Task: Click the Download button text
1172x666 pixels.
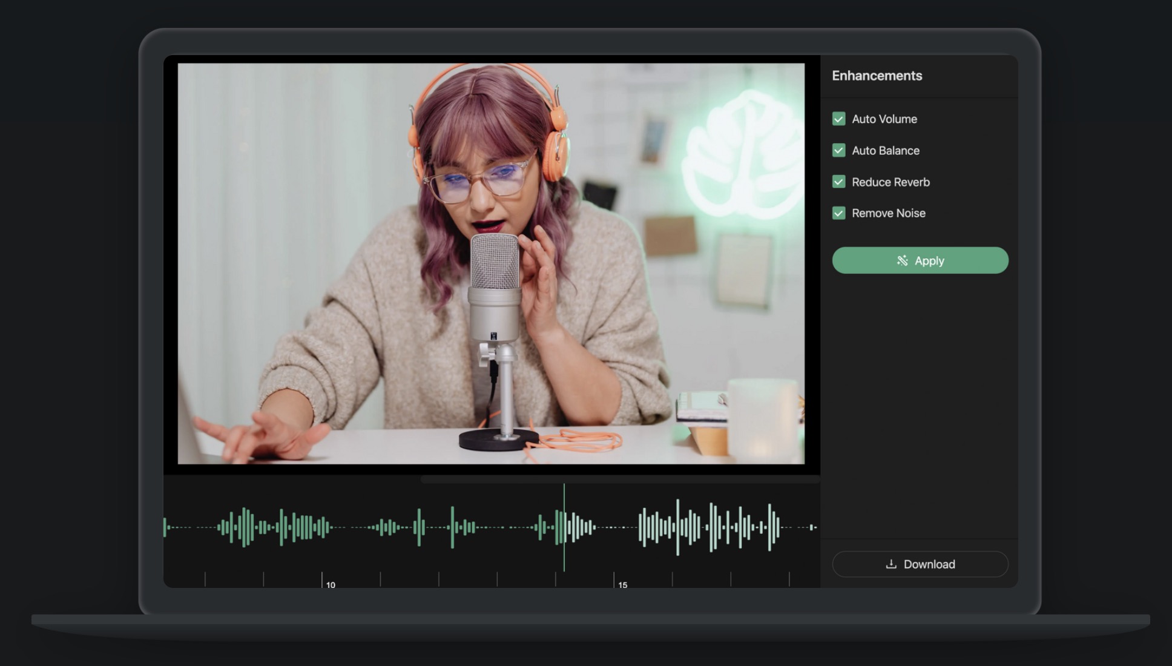Action: 929,564
